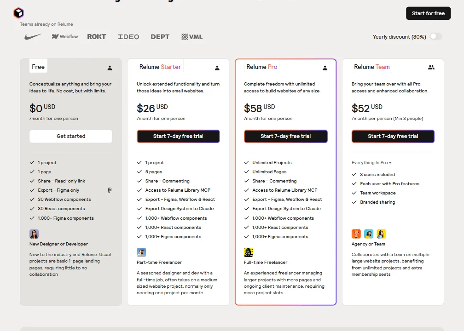Click Export Design System to Claude in Starter
464x331 pixels.
click(x=180, y=209)
